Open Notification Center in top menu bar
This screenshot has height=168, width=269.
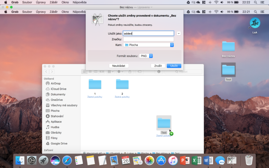click(262, 2)
